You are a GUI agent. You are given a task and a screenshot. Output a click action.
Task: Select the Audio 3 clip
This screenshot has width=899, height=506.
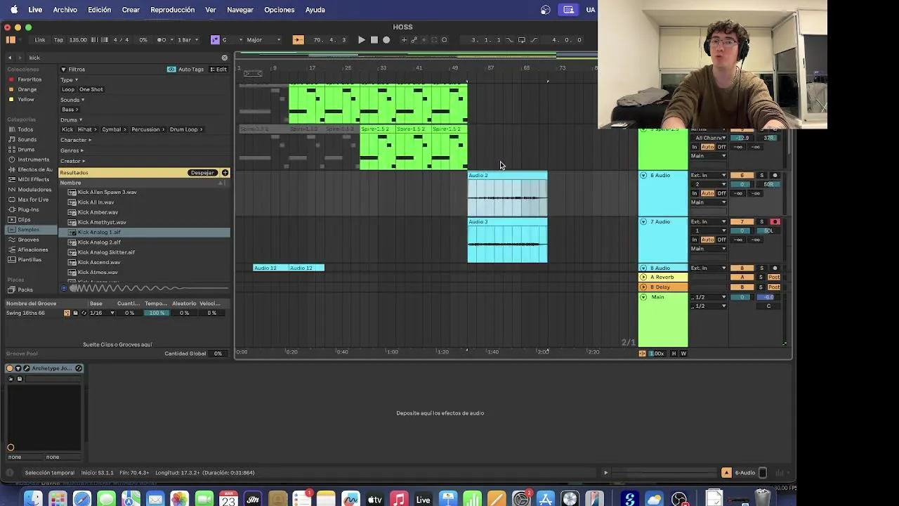(x=508, y=240)
